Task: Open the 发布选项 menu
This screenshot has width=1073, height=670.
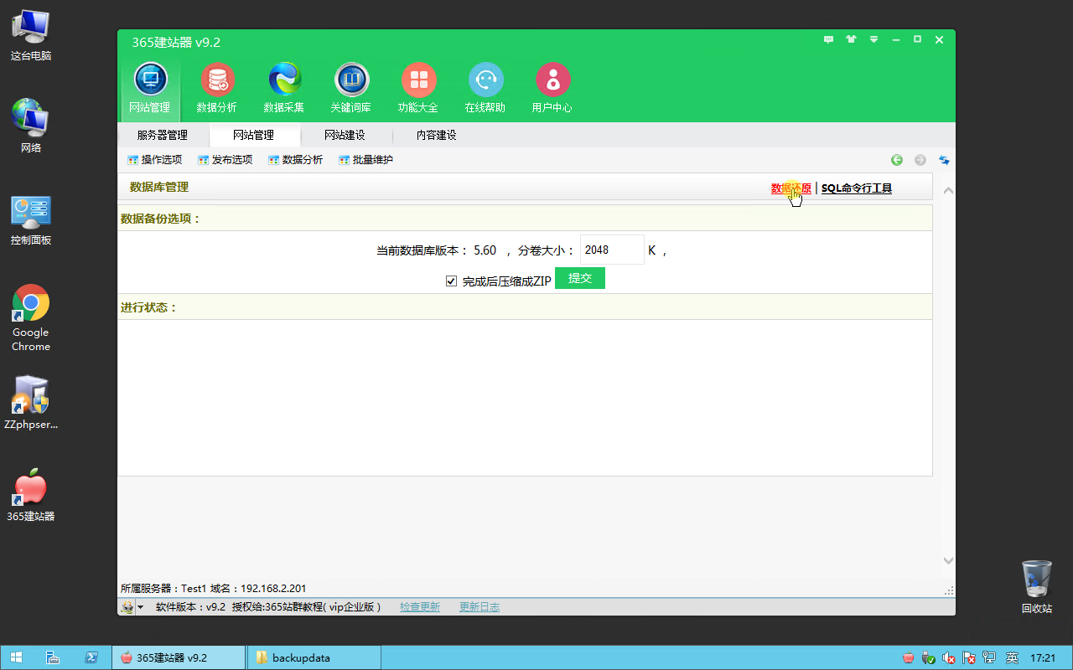Action: click(225, 160)
